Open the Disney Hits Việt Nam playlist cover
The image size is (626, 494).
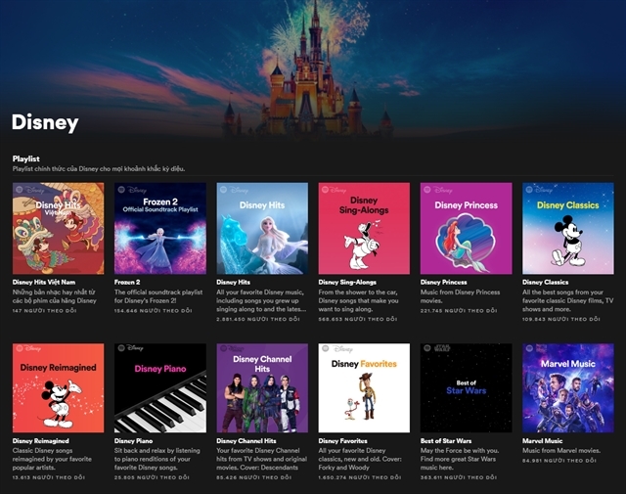[59, 229]
